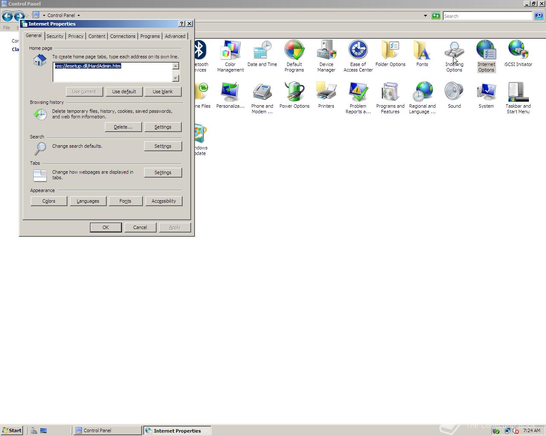Open the Start menu
Viewport: 546px width, 436px height.
pos(12,430)
